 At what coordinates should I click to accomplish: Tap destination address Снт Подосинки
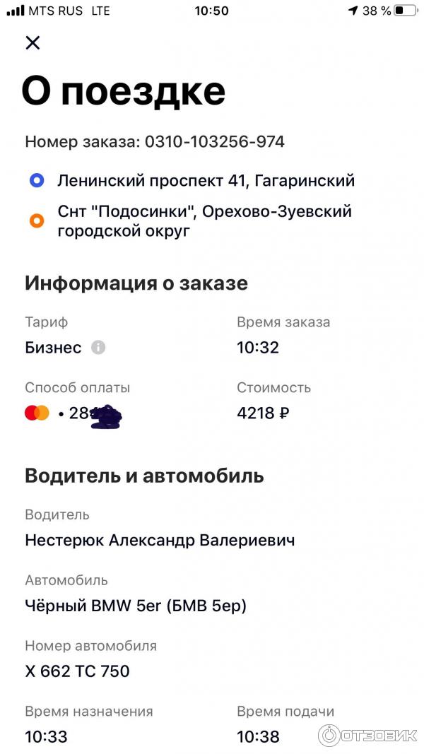(204, 220)
